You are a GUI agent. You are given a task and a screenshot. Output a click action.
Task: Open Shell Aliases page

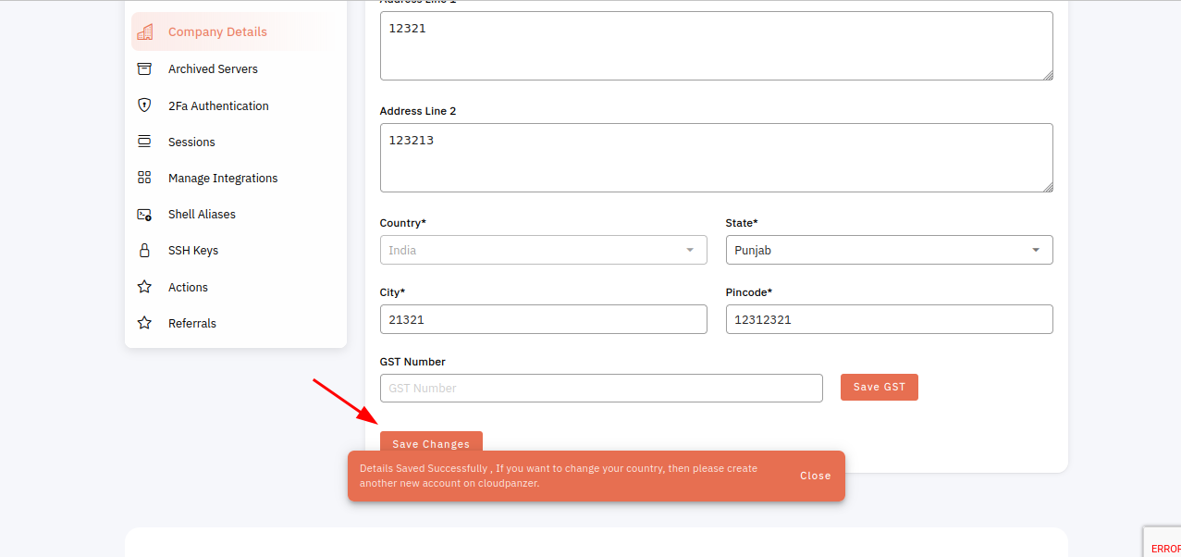[202, 214]
